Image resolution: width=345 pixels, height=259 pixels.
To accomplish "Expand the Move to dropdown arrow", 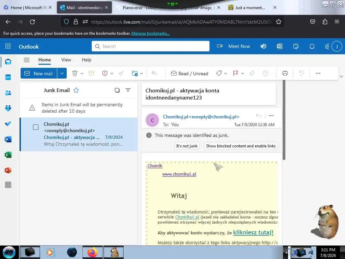I will (x=142, y=73).
